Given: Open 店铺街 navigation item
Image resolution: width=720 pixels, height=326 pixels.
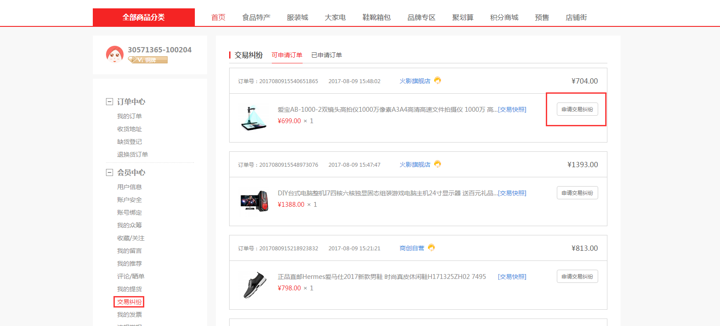Looking at the screenshot, I should pos(576,18).
